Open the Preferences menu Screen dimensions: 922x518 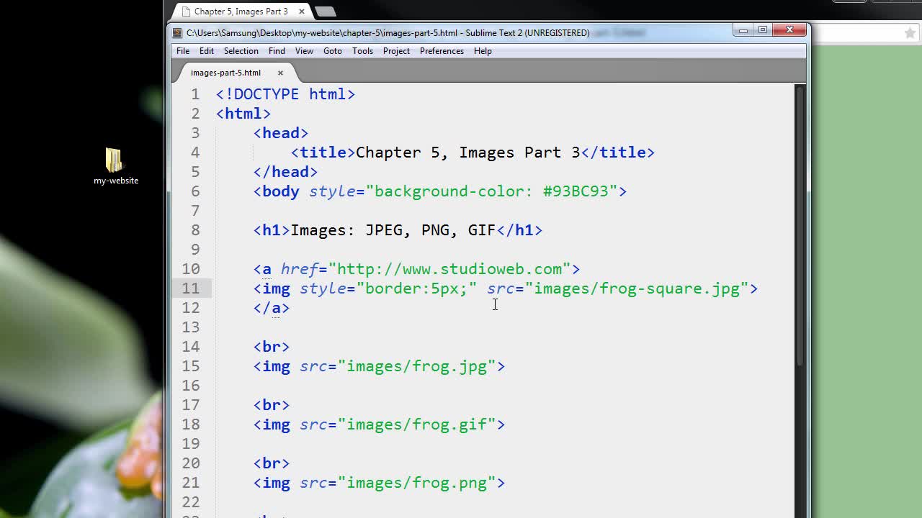click(442, 51)
